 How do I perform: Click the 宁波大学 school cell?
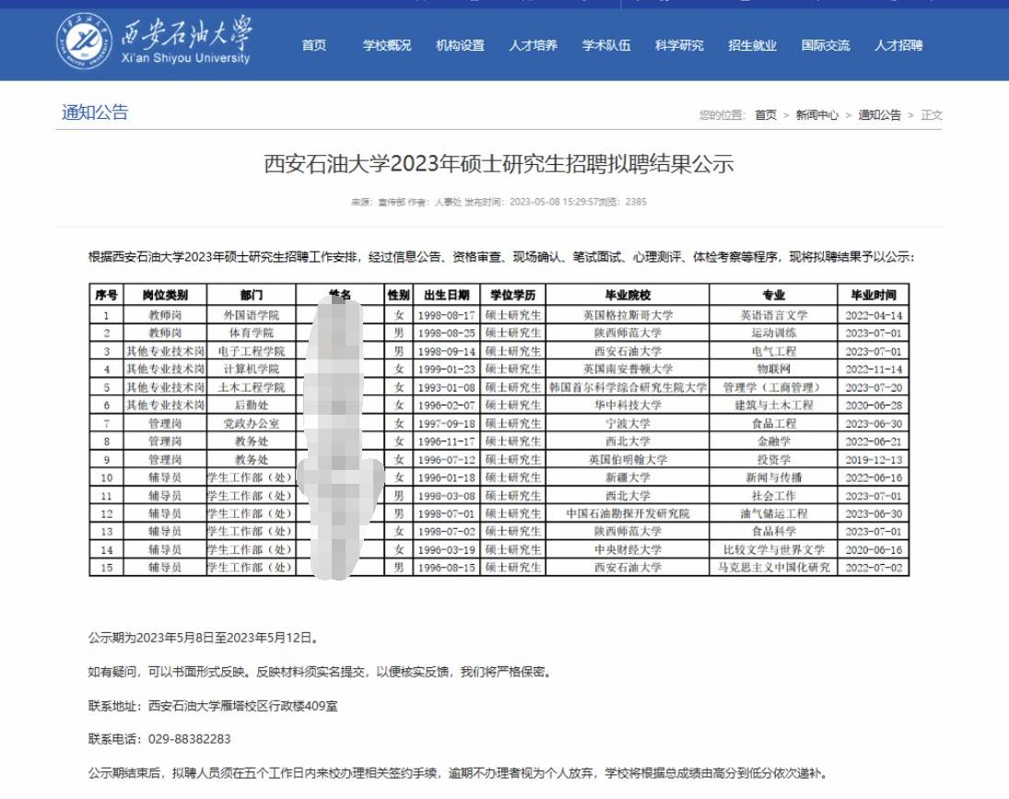628,423
